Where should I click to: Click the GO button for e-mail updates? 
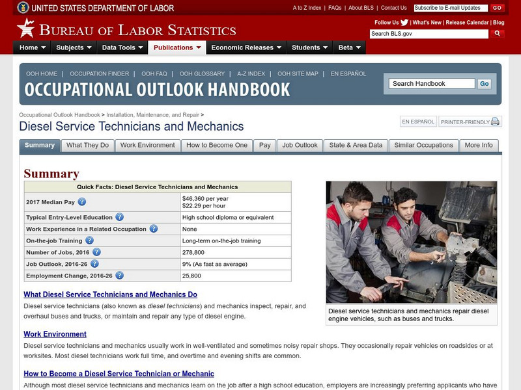(x=497, y=8)
